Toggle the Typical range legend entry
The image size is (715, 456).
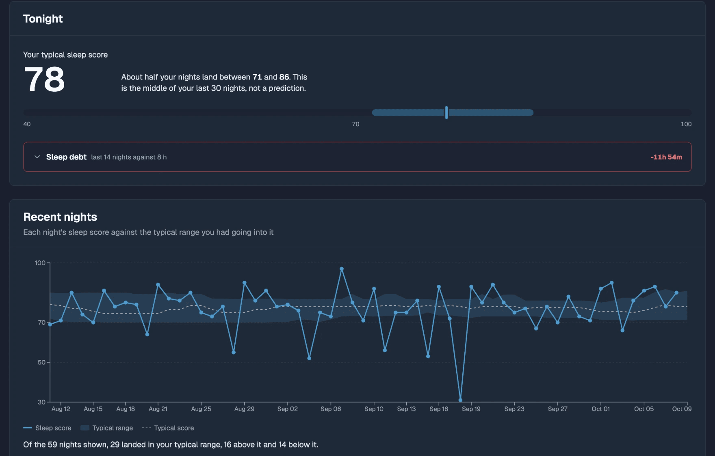click(107, 428)
